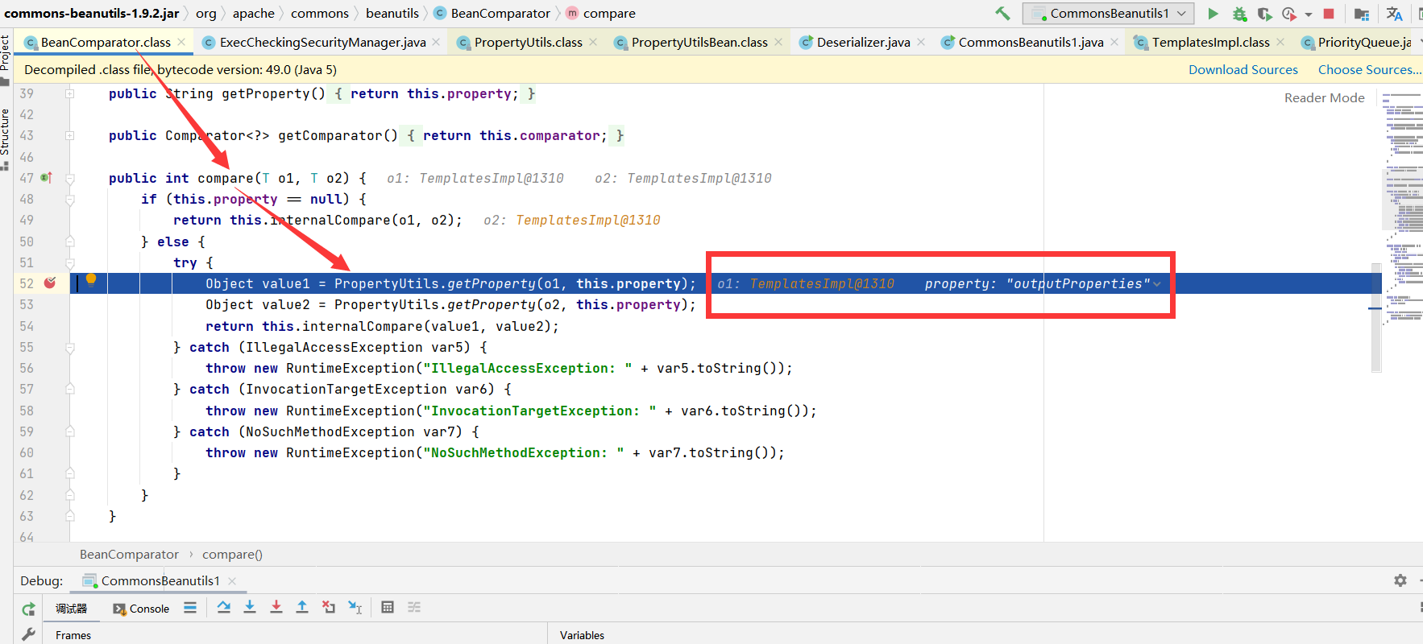1423x644 pixels.
Task: Collapse the compare method at line 47
Action: [x=70, y=178]
